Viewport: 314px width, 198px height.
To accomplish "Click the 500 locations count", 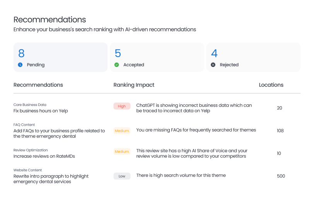I will pyautogui.click(x=281, y=176).
